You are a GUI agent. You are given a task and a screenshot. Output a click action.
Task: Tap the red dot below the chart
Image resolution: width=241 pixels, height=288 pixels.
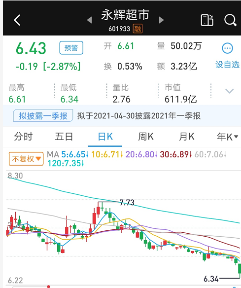click(x=48, y=287)
